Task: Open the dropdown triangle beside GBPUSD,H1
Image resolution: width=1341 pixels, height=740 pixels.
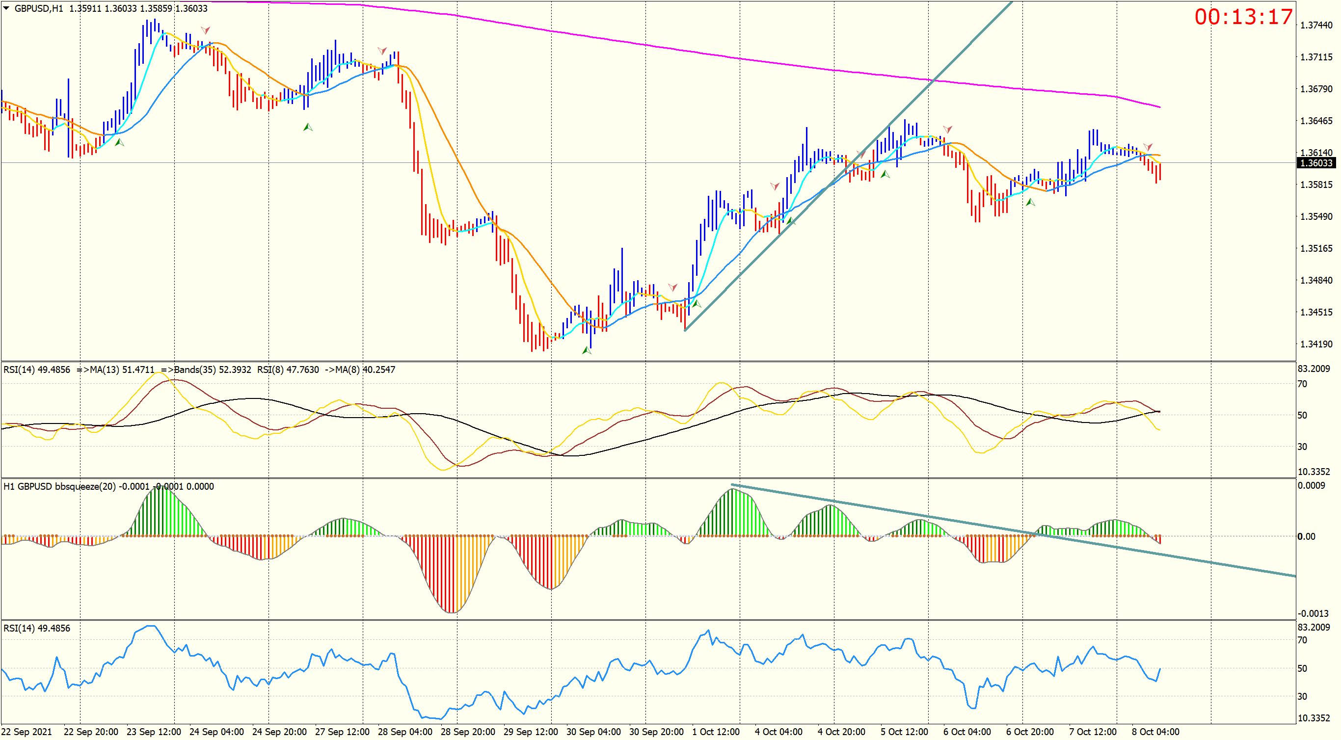Action: tap(6, 8)
